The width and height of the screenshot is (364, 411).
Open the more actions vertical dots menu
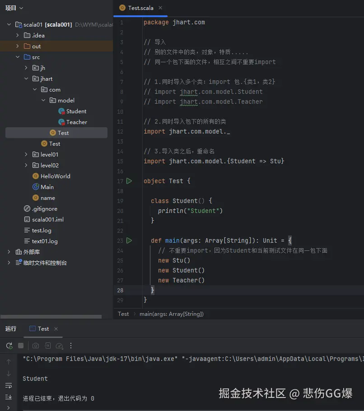point(71,346)
